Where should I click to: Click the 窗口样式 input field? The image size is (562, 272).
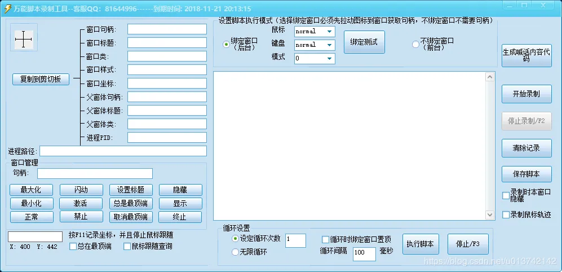click(x=167, y=69)
